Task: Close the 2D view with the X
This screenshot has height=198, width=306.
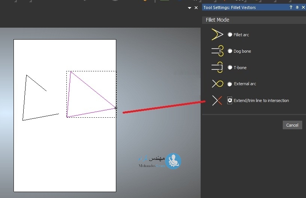Action: (196, 7)
